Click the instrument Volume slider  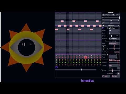[x=114, y=46]
